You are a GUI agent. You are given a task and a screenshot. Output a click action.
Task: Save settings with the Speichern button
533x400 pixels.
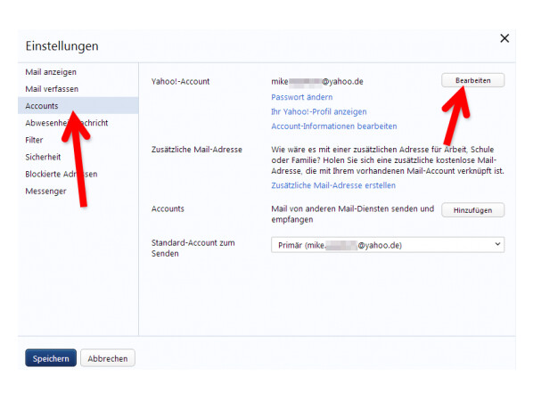pos(51,358)
